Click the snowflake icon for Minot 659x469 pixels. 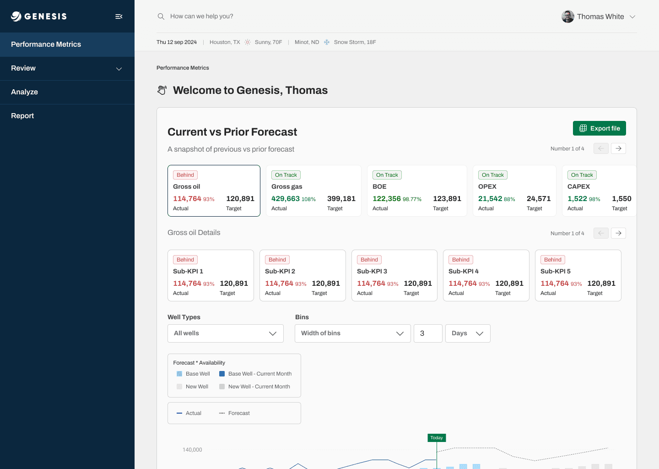327,42
